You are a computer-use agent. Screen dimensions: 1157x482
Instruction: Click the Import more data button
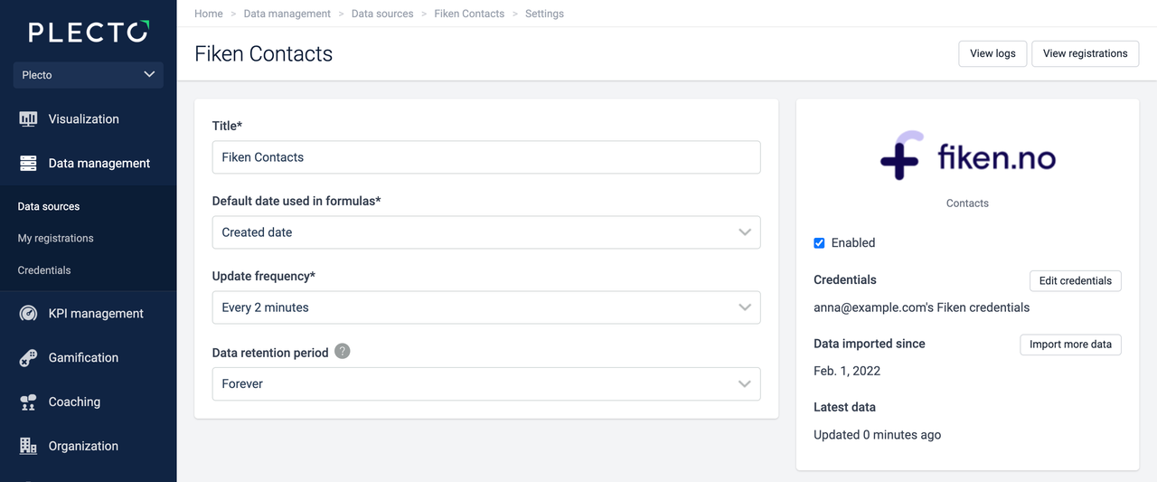tap(1070, 345)
